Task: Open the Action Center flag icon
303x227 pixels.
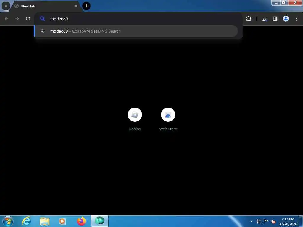Action: 266,221
